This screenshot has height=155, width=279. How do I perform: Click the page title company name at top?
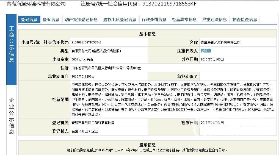(x=36, y=4)
